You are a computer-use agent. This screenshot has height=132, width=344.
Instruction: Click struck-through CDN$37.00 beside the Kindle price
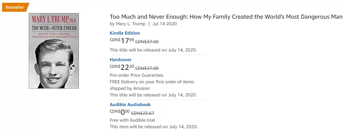click(x=147, y=42)
